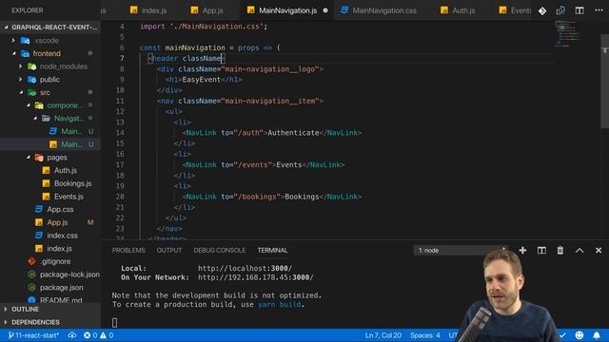Open the DEBUG CONSOLE panel tab
Image resolution: width=609 pixels, height=342 pixels.
point(220,251)
